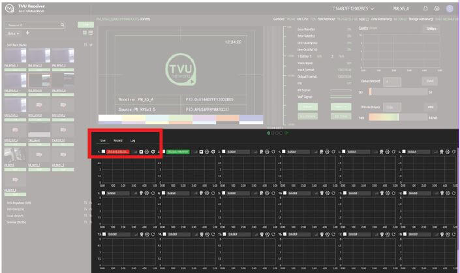
Task: Switch to the Live tab
Action: [x=103, y=140]
